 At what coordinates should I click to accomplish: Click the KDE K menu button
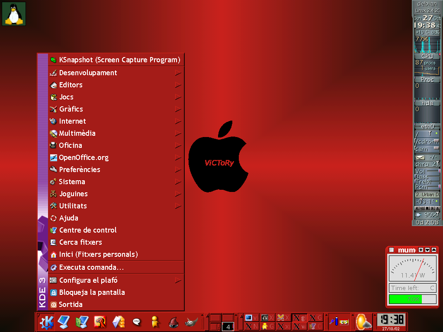click(x=47, y=322)
